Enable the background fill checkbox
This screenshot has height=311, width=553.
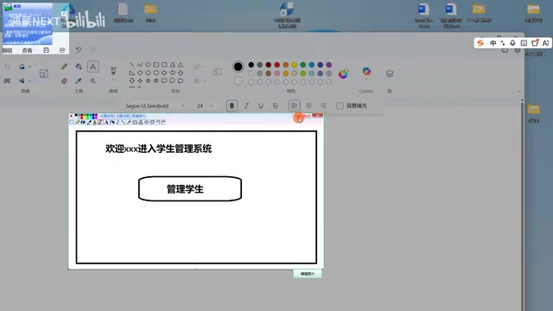[x=340, y=105]
